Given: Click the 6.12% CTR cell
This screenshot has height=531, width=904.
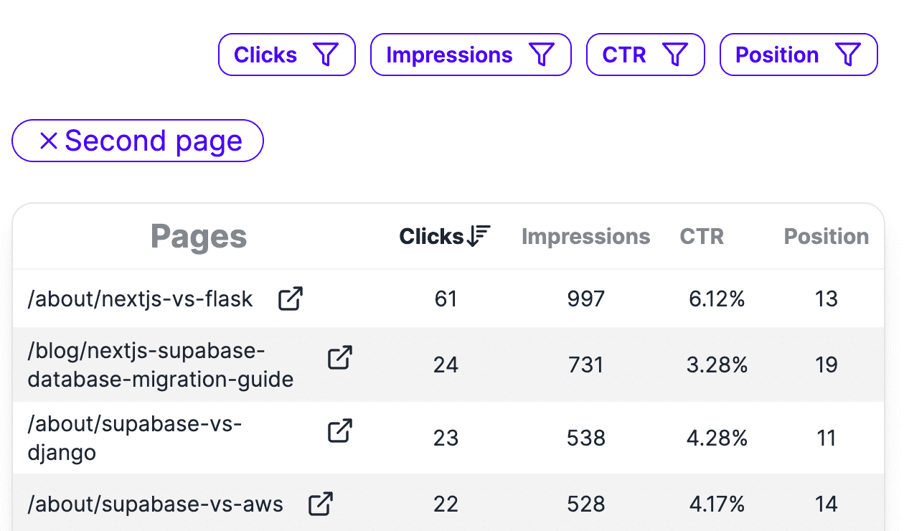Looking at the screenshot, I should tap(716, 299).
